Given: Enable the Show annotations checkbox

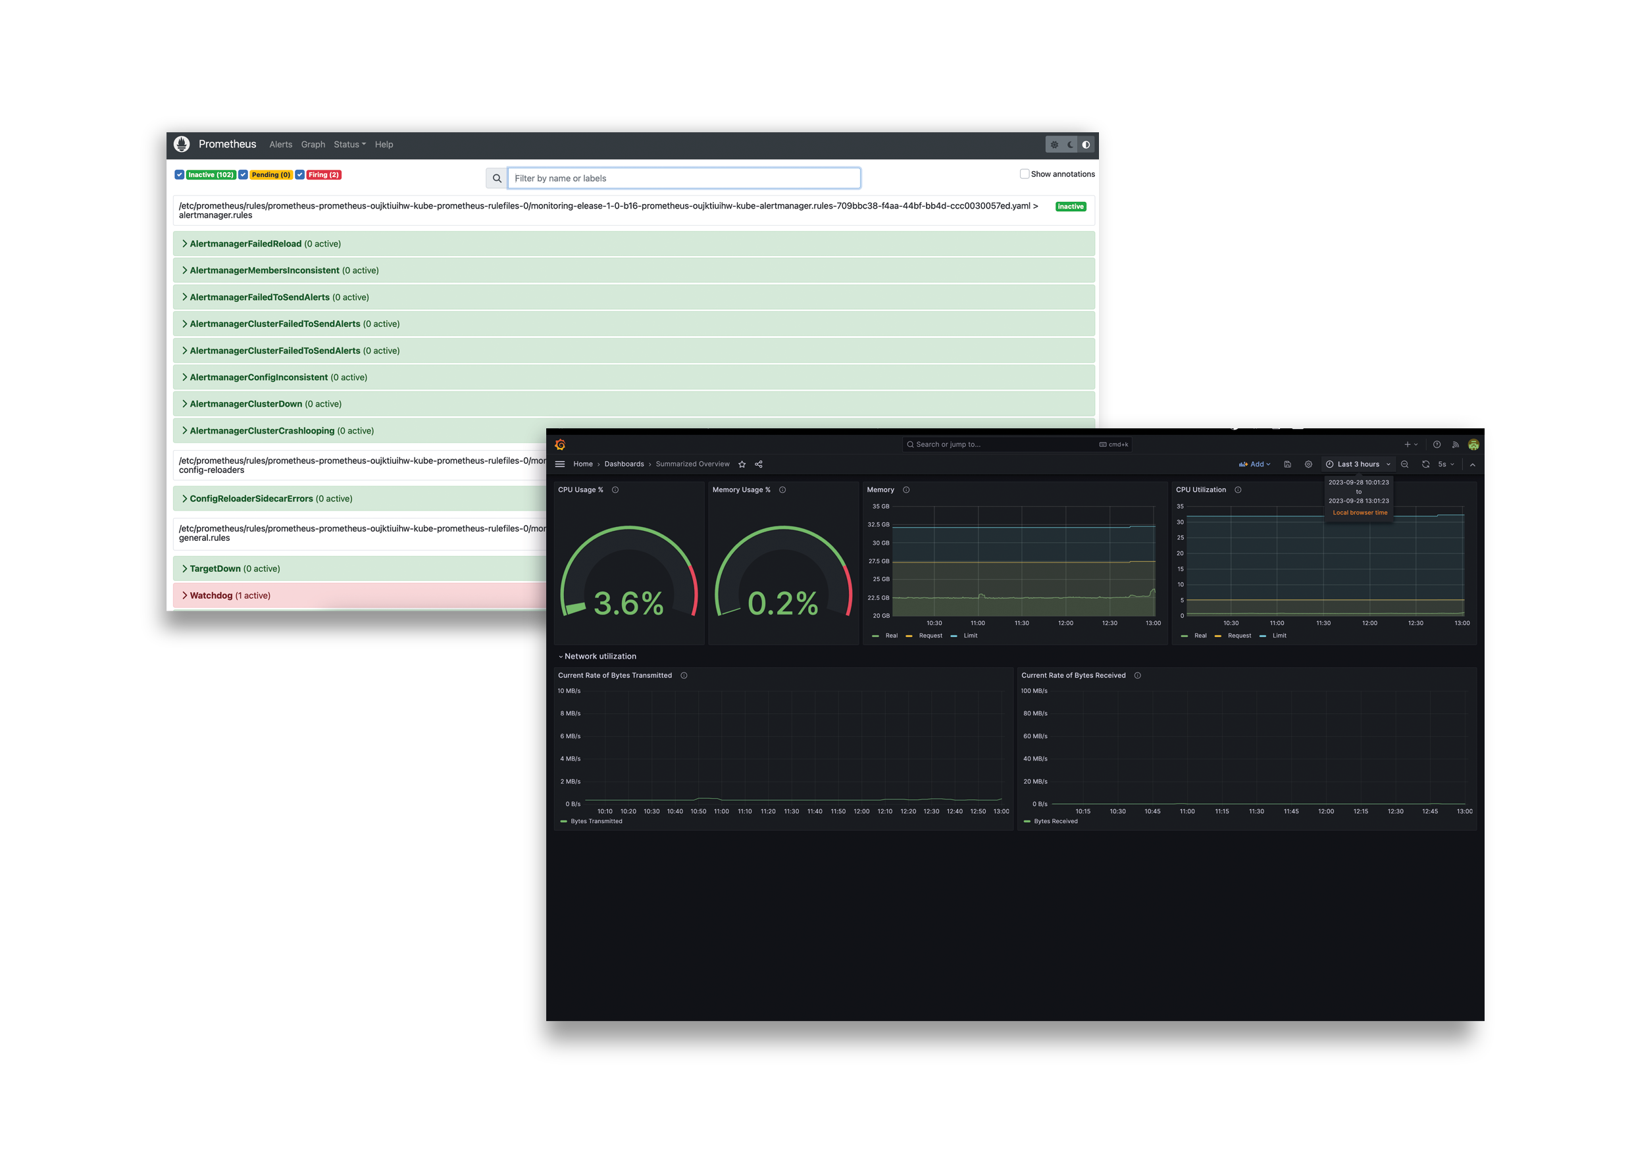Looking at the screenshot, I should (1024, 174).
